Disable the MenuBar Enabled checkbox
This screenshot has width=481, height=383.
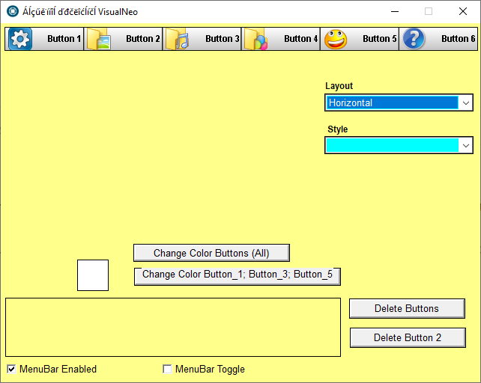[x=11, y=369]
